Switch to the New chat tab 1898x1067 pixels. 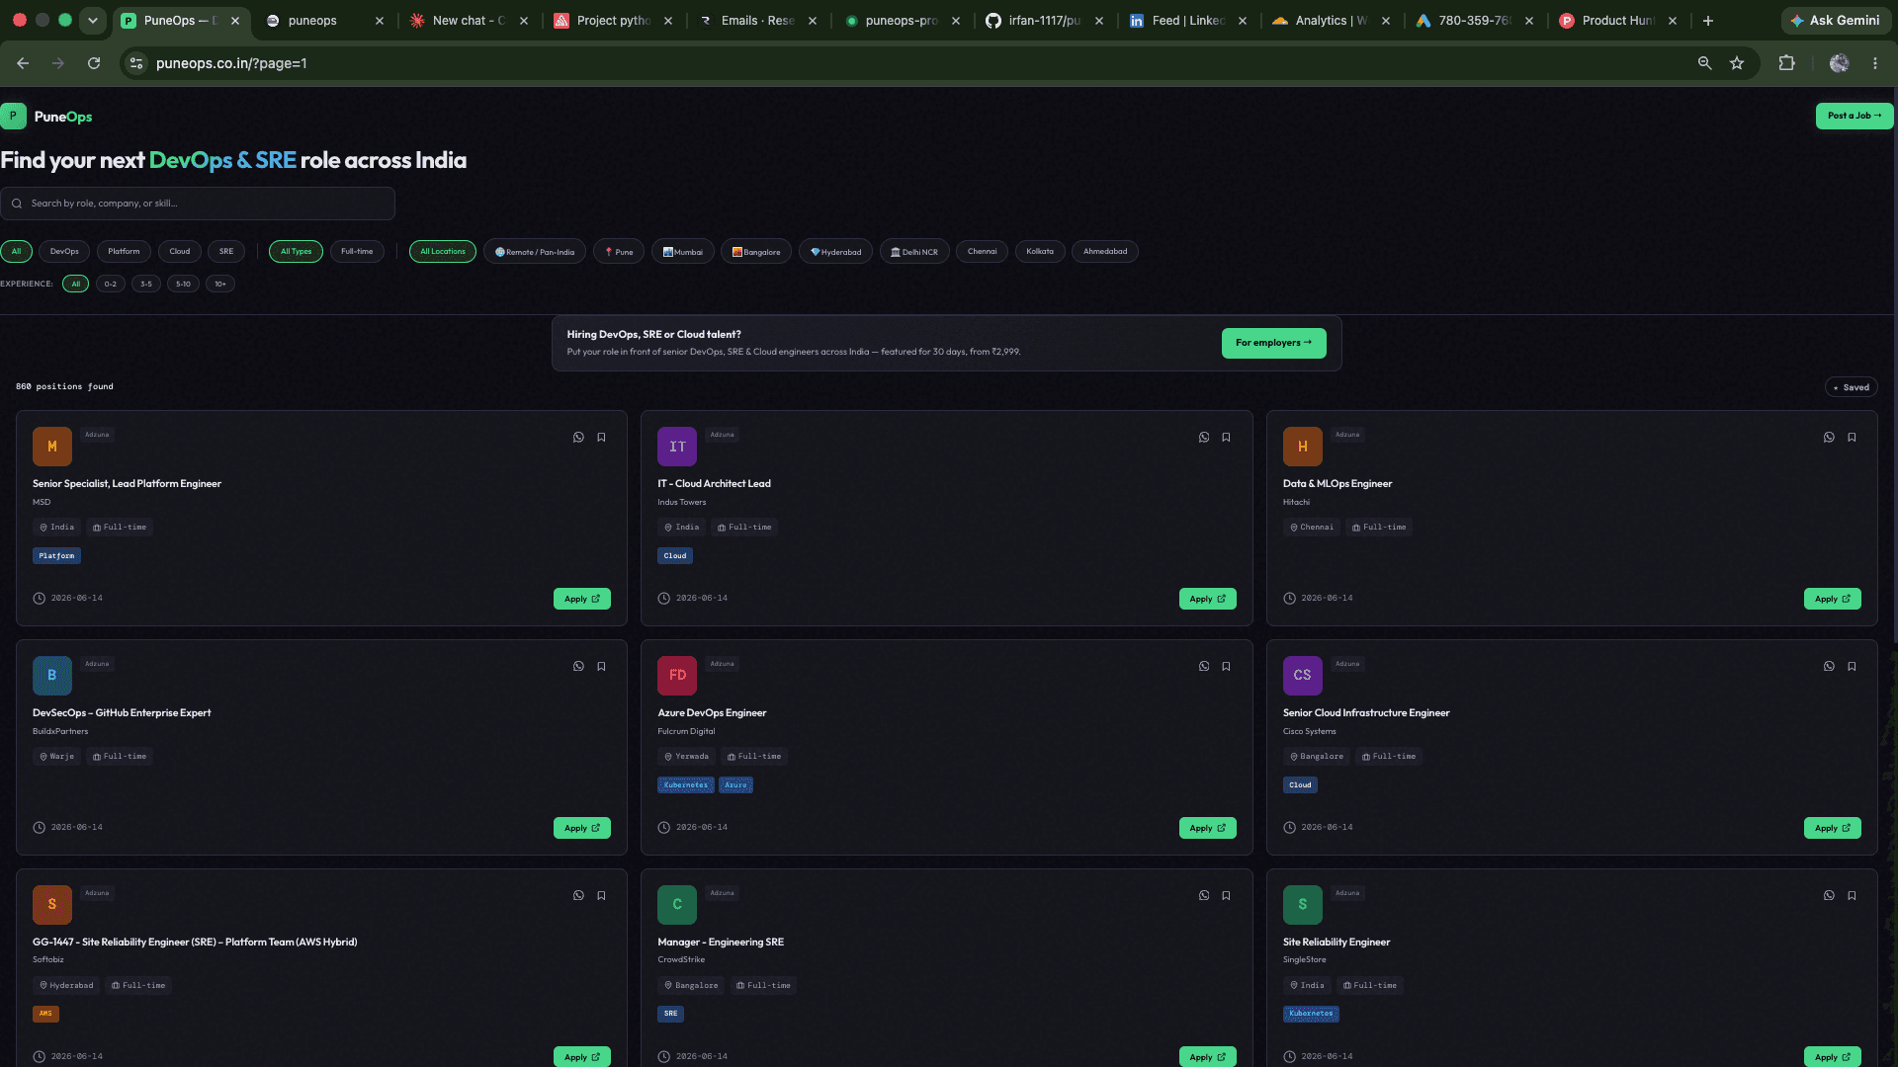[x=469, y=21]
